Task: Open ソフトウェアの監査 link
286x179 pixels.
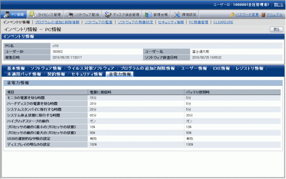Action: [98, 22]
